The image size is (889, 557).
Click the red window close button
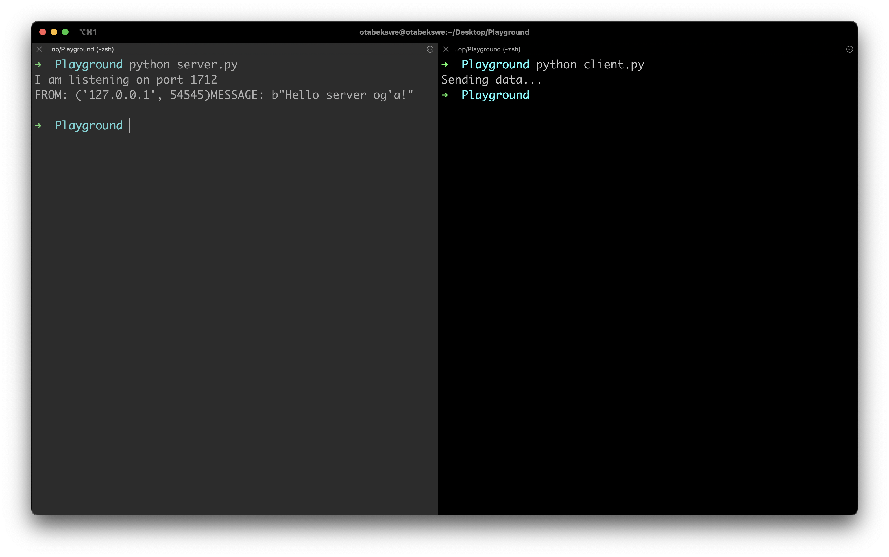(42, 32)
